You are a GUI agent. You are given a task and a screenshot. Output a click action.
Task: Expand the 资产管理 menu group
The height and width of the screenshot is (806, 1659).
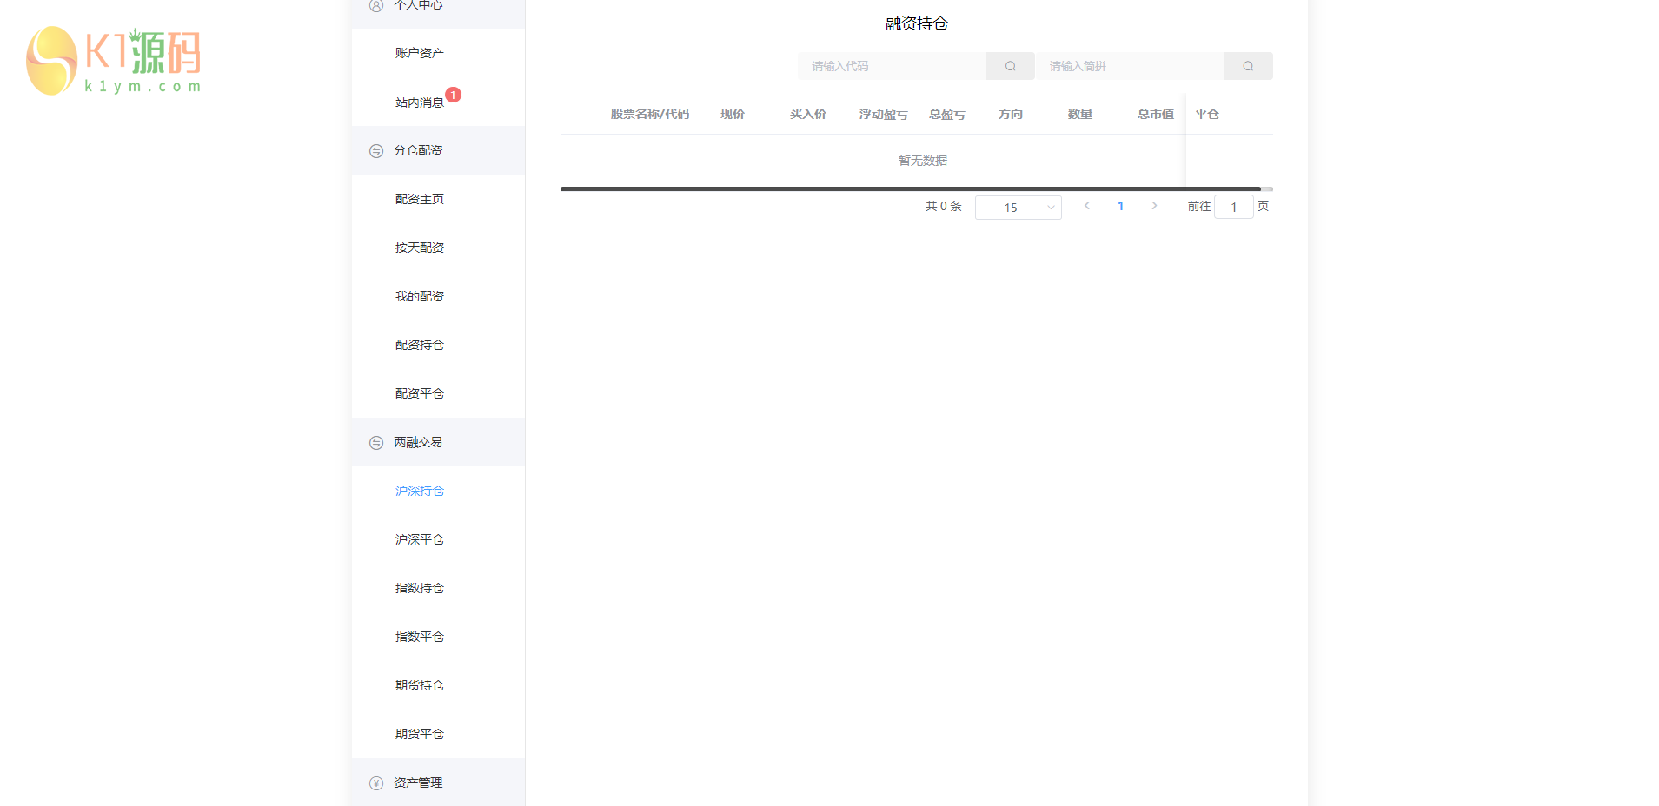[438, 783]
